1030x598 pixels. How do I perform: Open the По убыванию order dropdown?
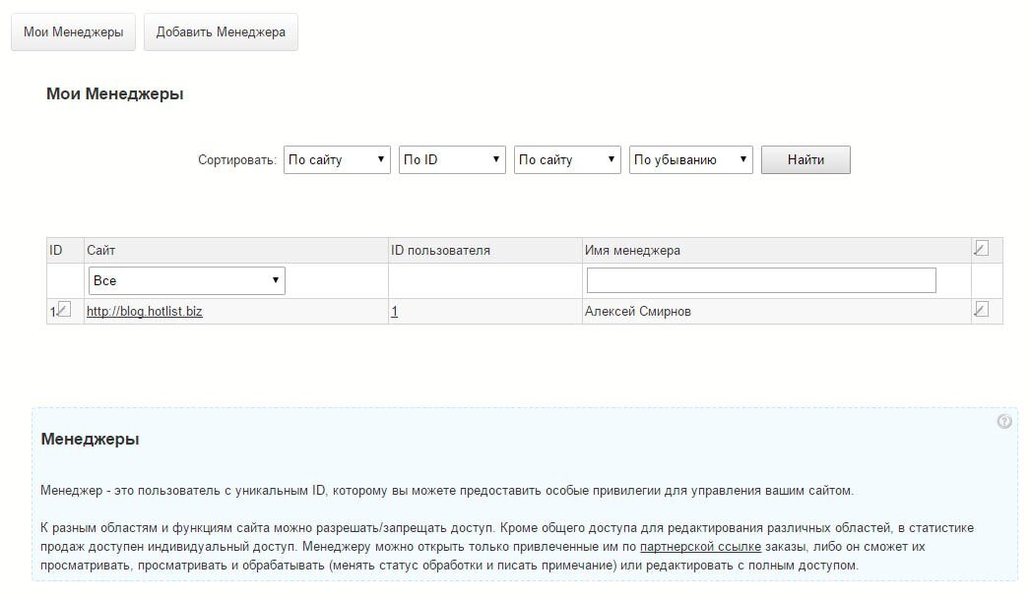[x=690, y=159]
